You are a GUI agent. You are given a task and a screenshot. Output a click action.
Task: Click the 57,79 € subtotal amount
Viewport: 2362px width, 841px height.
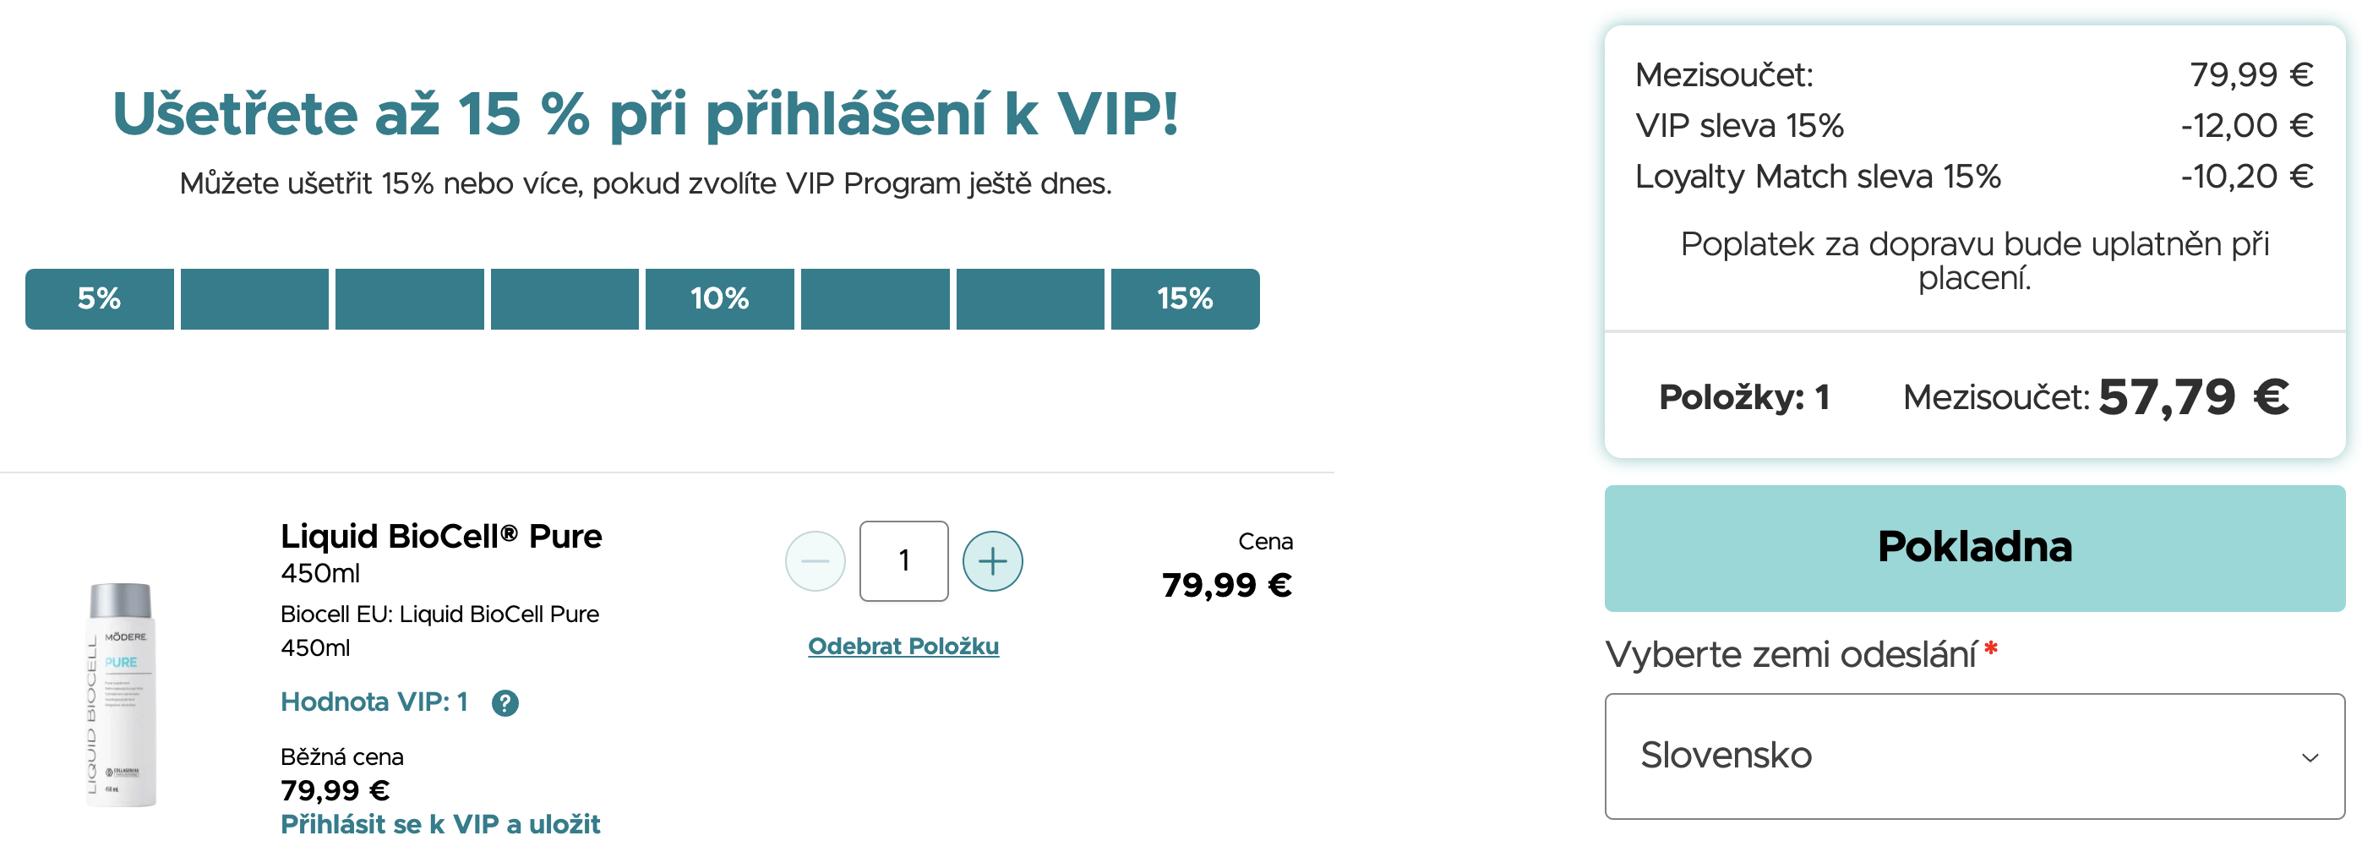point(2193,396)
